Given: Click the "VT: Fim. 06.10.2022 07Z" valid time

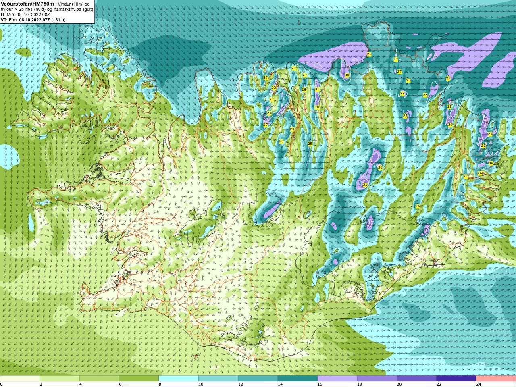Looking at the screenshot, I should click(25, 20).
